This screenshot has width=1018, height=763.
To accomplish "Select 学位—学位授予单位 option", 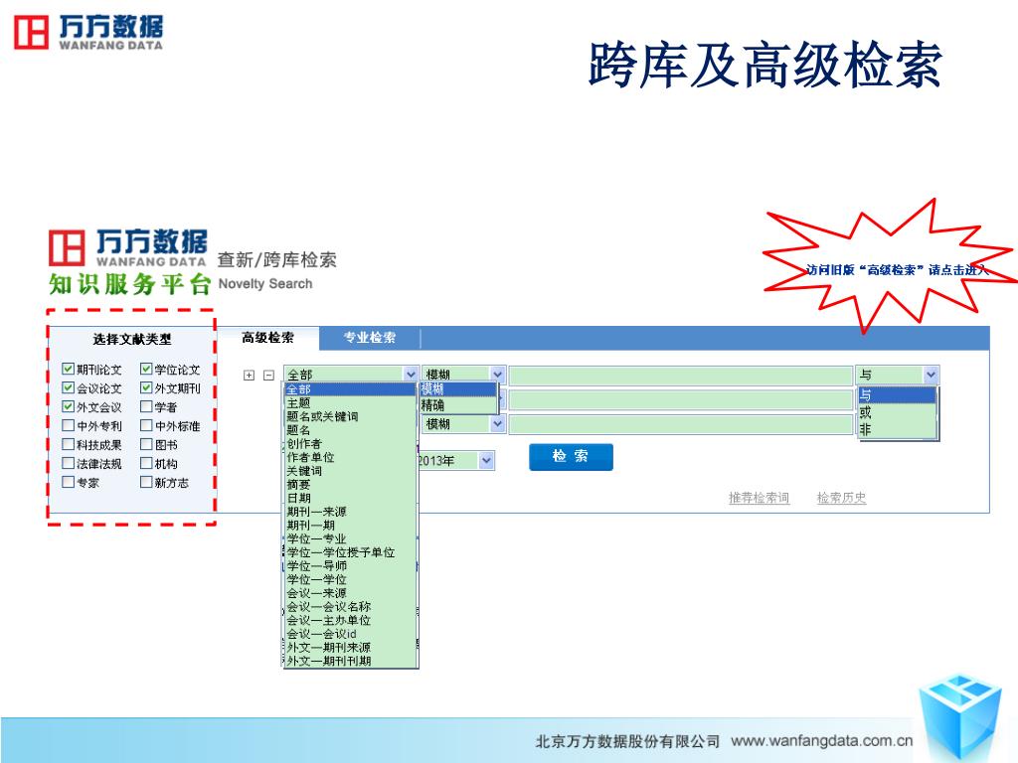I will 349,552.
